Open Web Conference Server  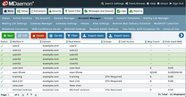click(46, 29)
